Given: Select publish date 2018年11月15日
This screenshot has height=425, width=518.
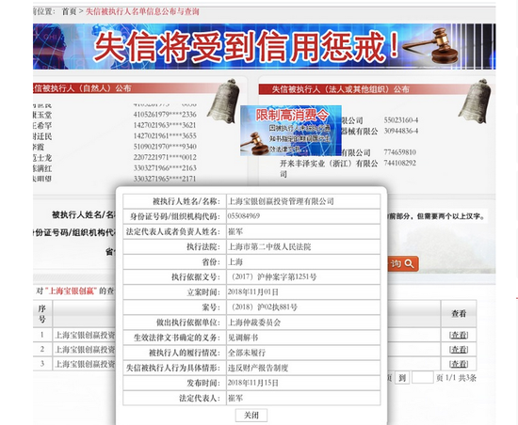Looking at the screenshot, I should coord(253,383).
